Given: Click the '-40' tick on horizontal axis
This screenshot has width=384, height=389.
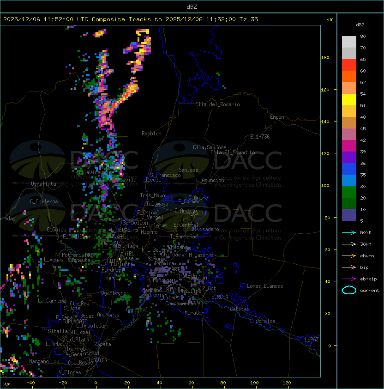Looking at the screenshot, I should [x=30, y=383].
